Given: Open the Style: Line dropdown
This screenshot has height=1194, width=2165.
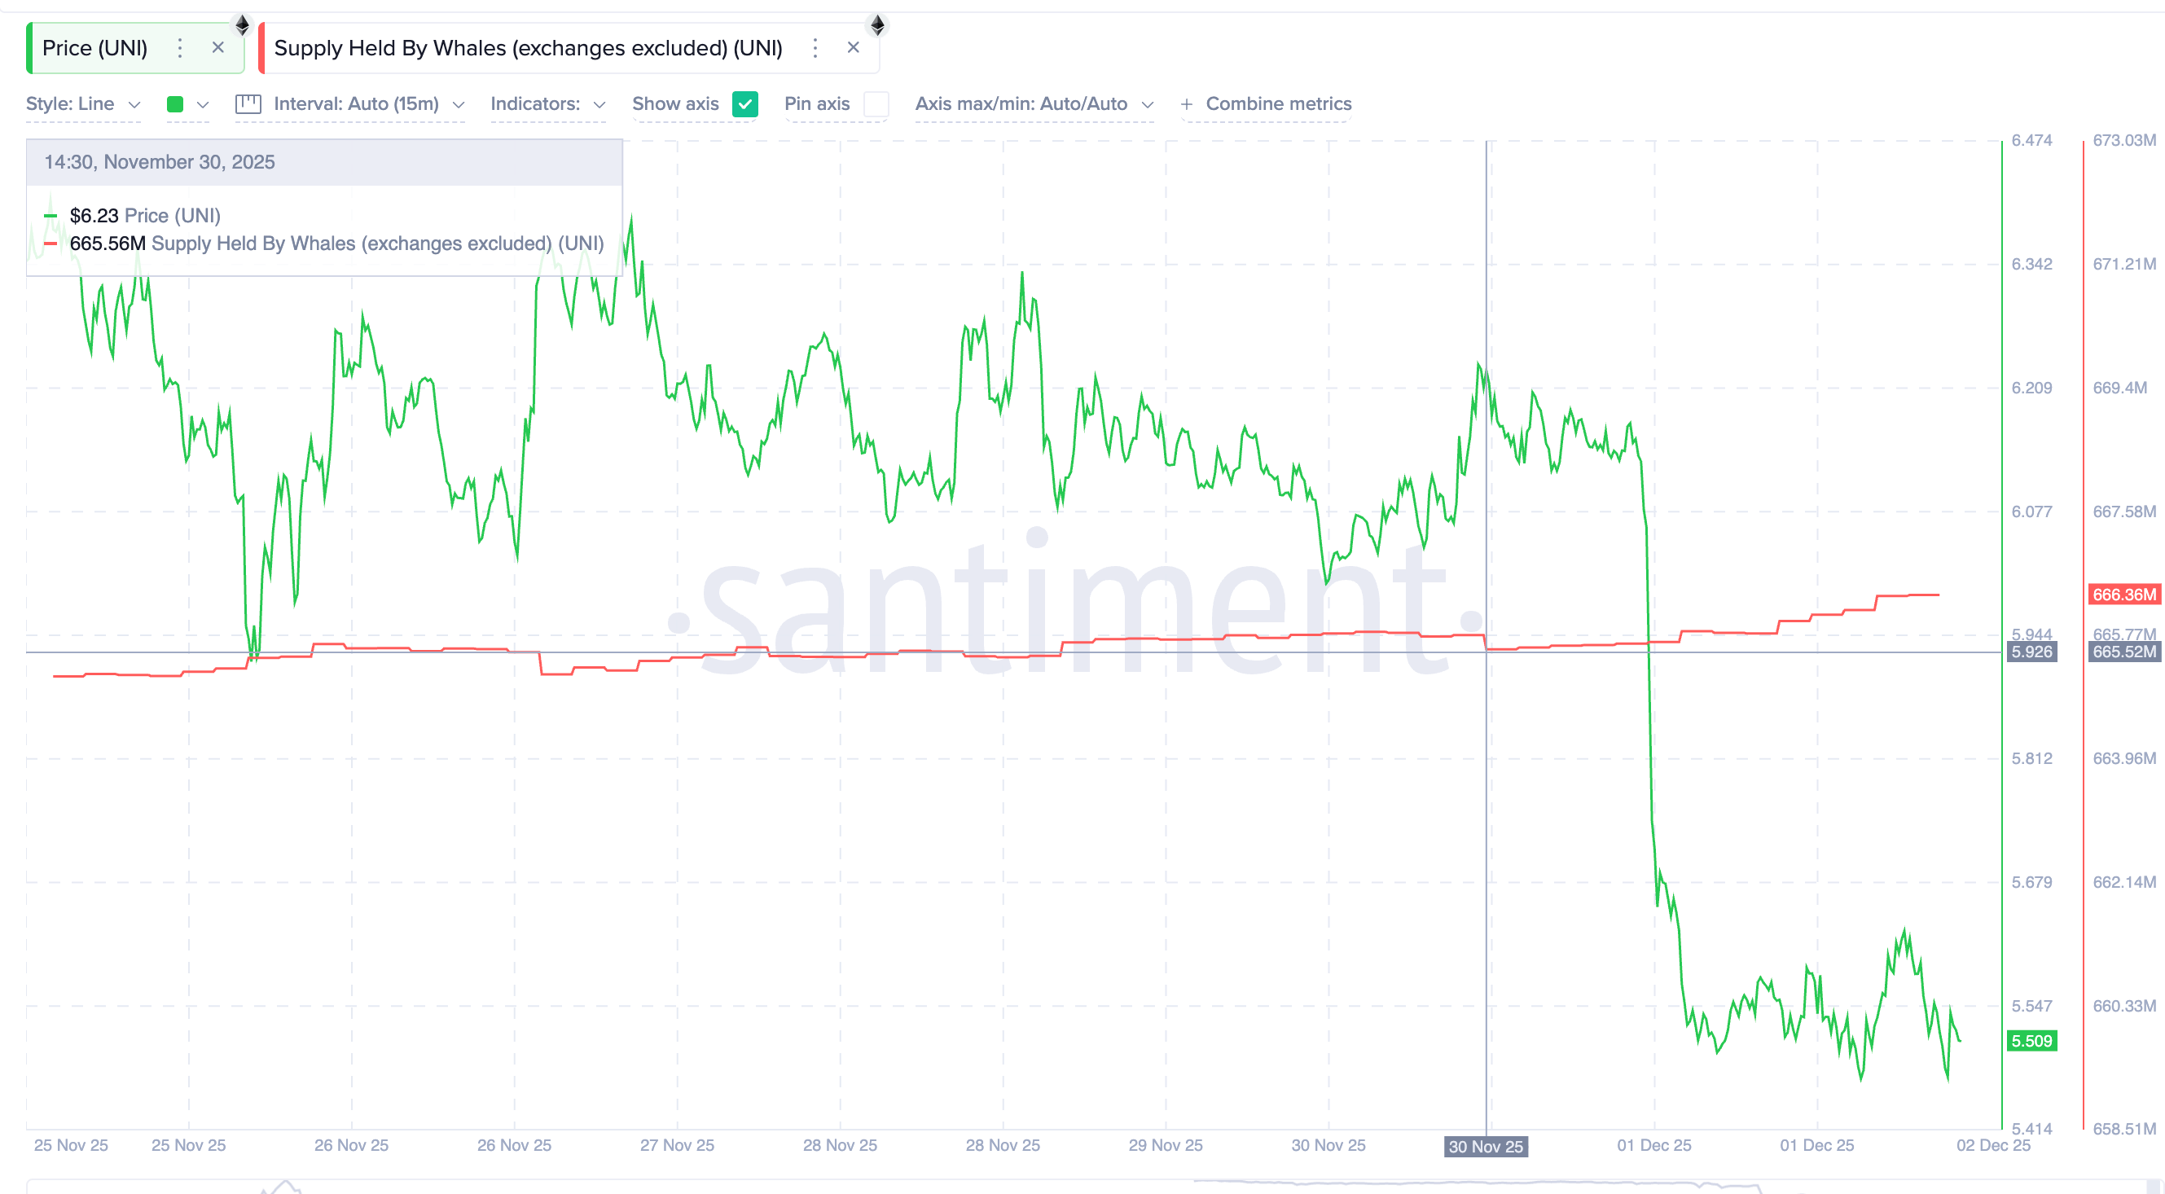Looking at the screenshot, I should coord(83,103).
